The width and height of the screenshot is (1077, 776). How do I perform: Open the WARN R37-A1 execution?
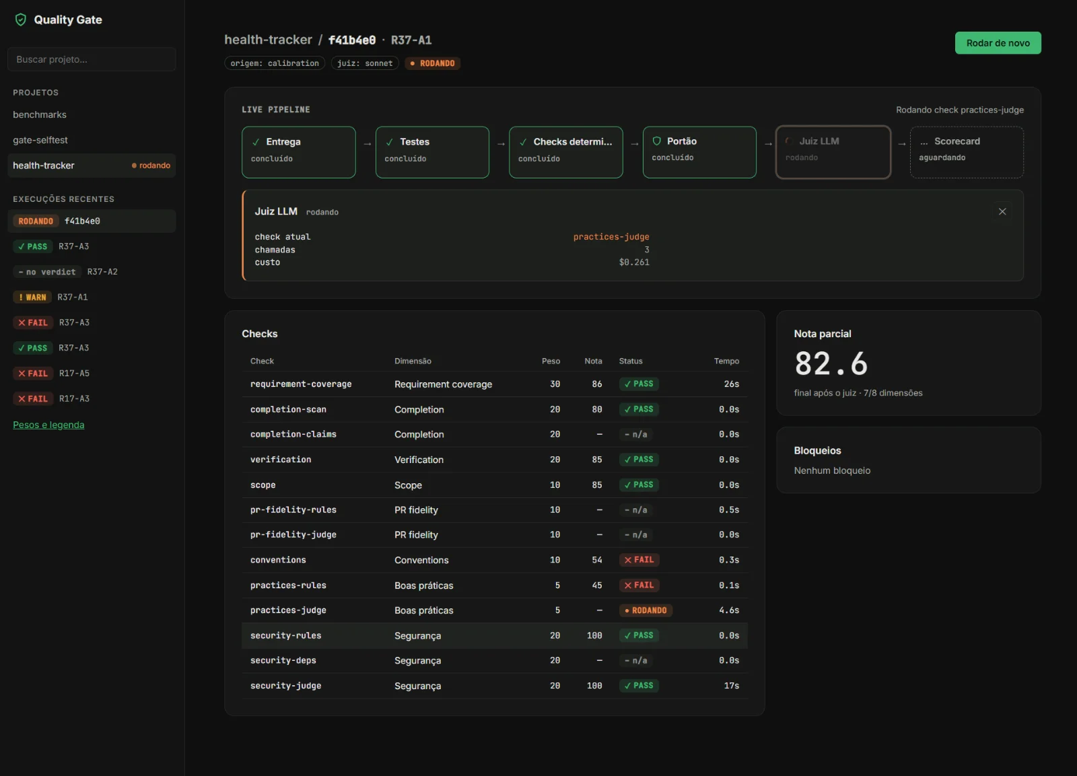[x=92, y=297]
